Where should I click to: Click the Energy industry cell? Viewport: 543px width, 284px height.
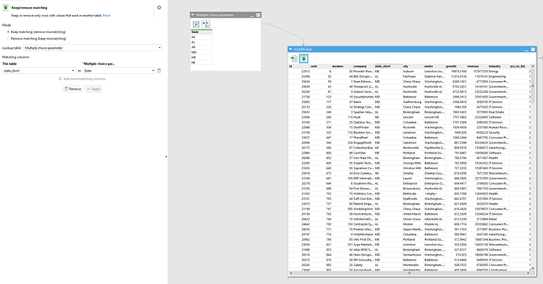click(499, 72)
